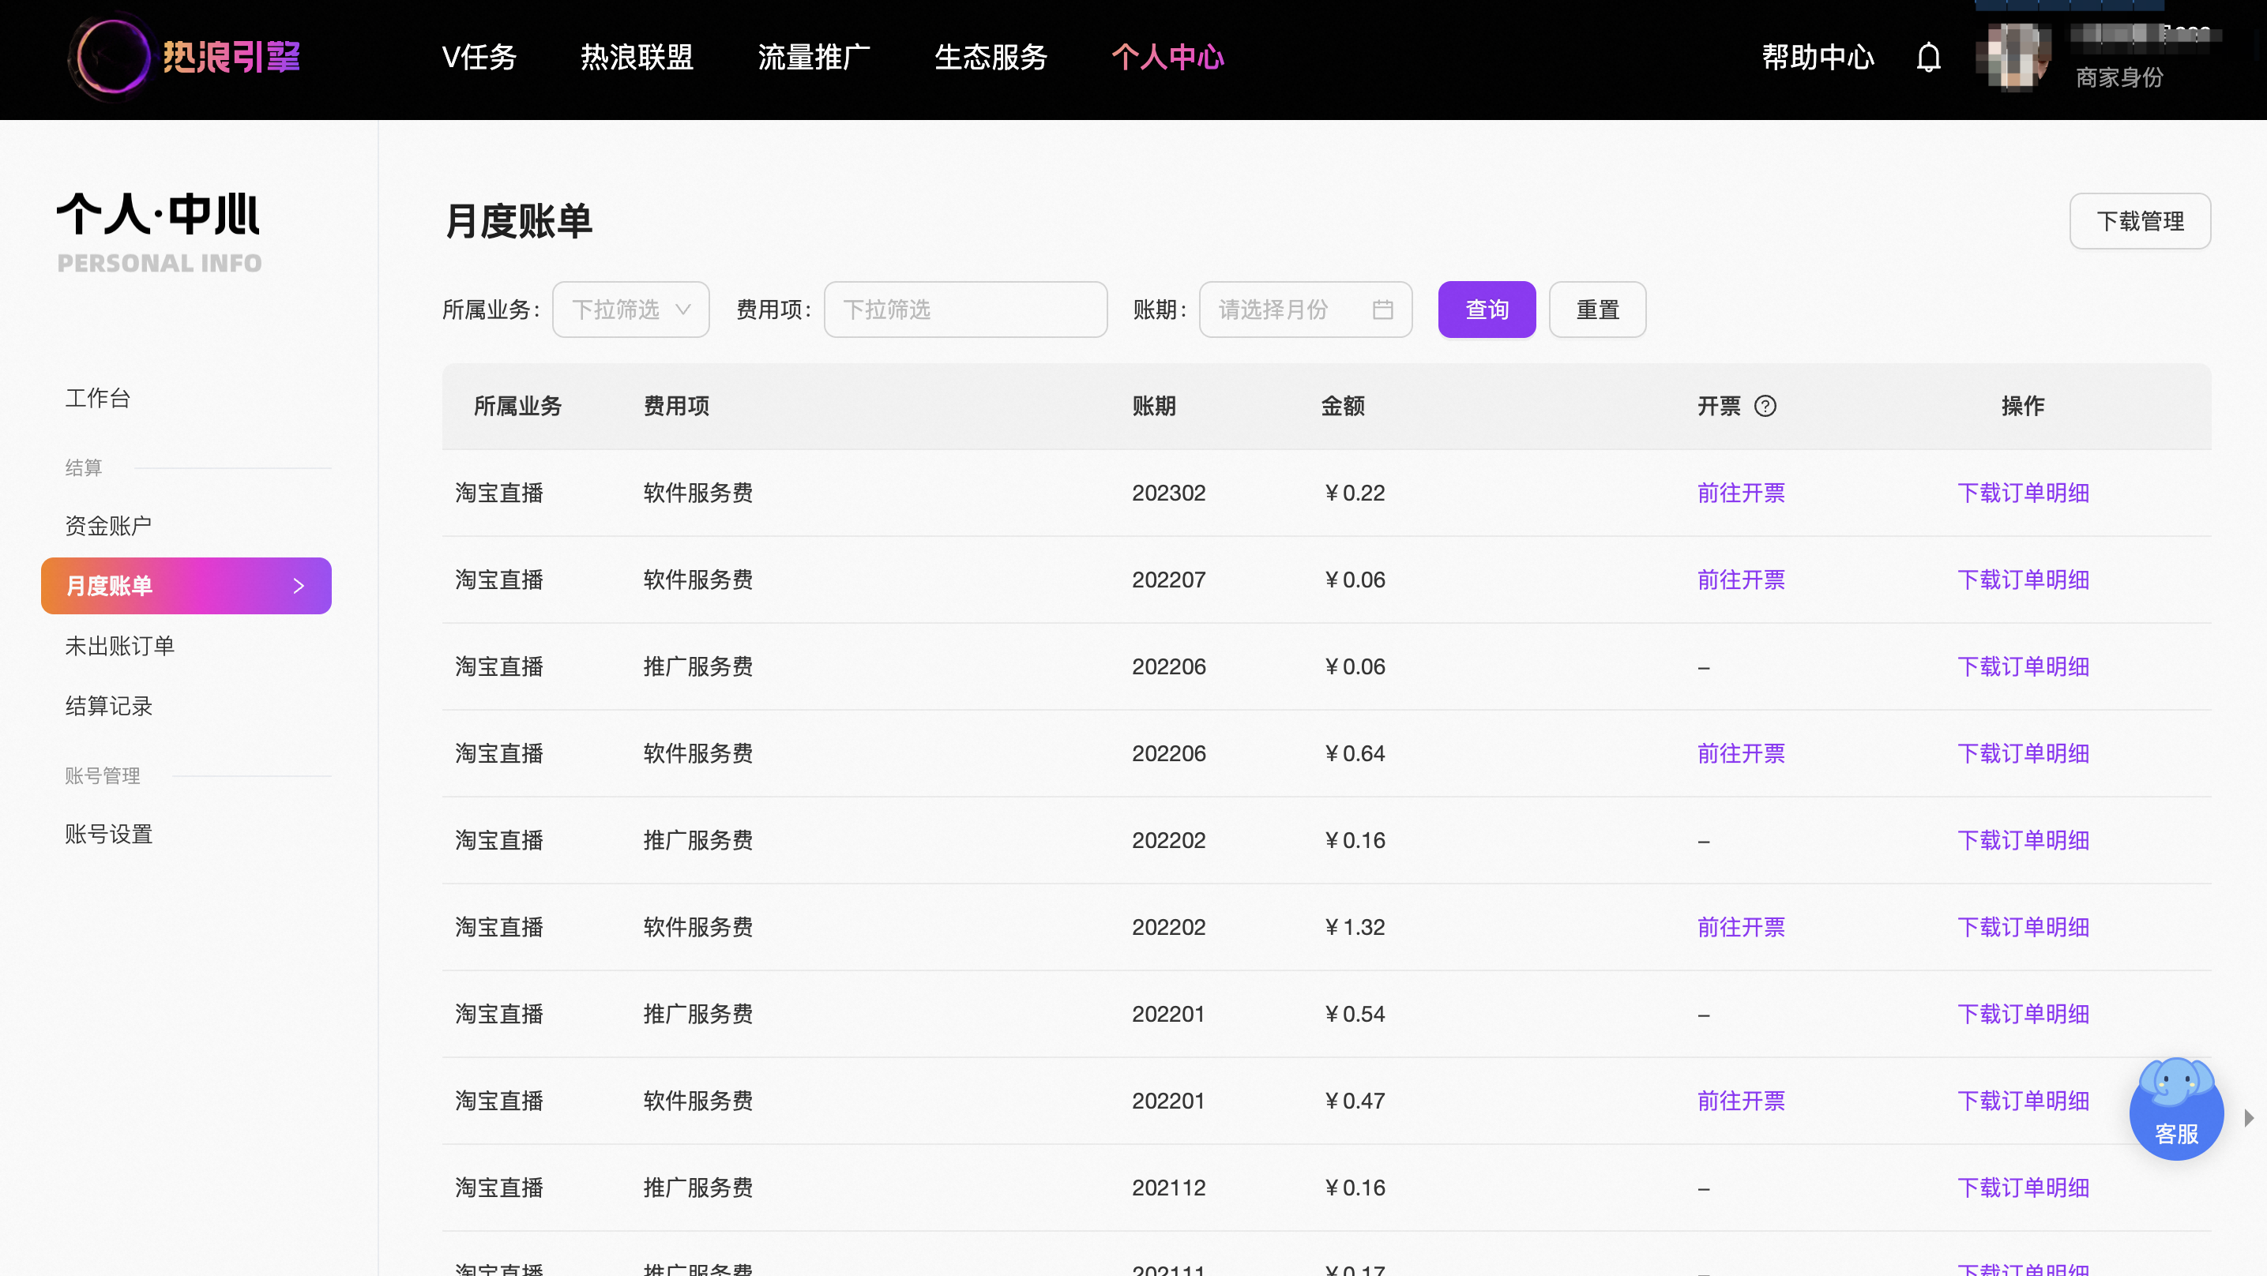Click the 账期 column header
Image resolution: width=2267 pixels, height=1276 pixels.
[x=1154, y=406]
